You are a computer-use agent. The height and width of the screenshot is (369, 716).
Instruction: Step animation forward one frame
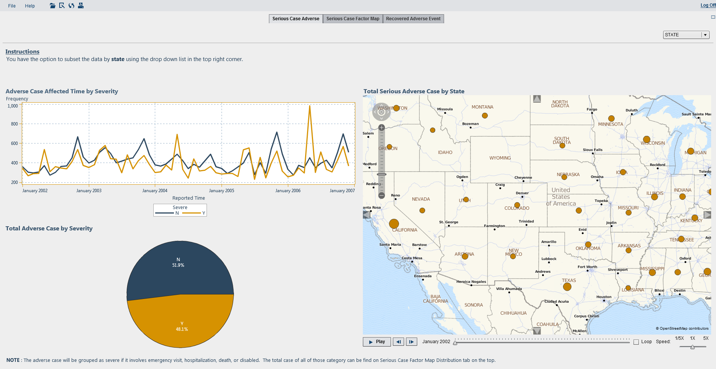click(412, 342)
